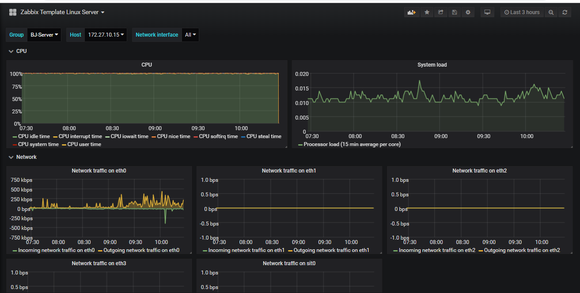Refresh the dashboard
Viewport: 580px width, 293px height.
point(565,12)
